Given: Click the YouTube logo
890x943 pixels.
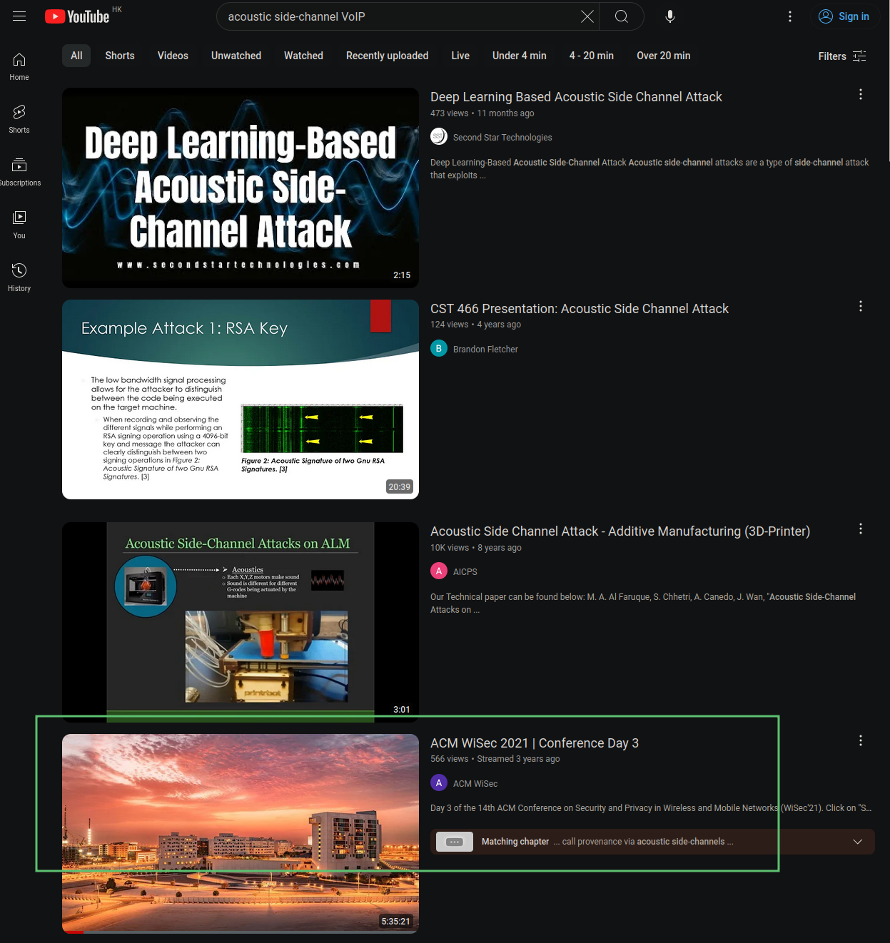Looking at the screenshot, I should pyautogui.click(x=77, y=16).
